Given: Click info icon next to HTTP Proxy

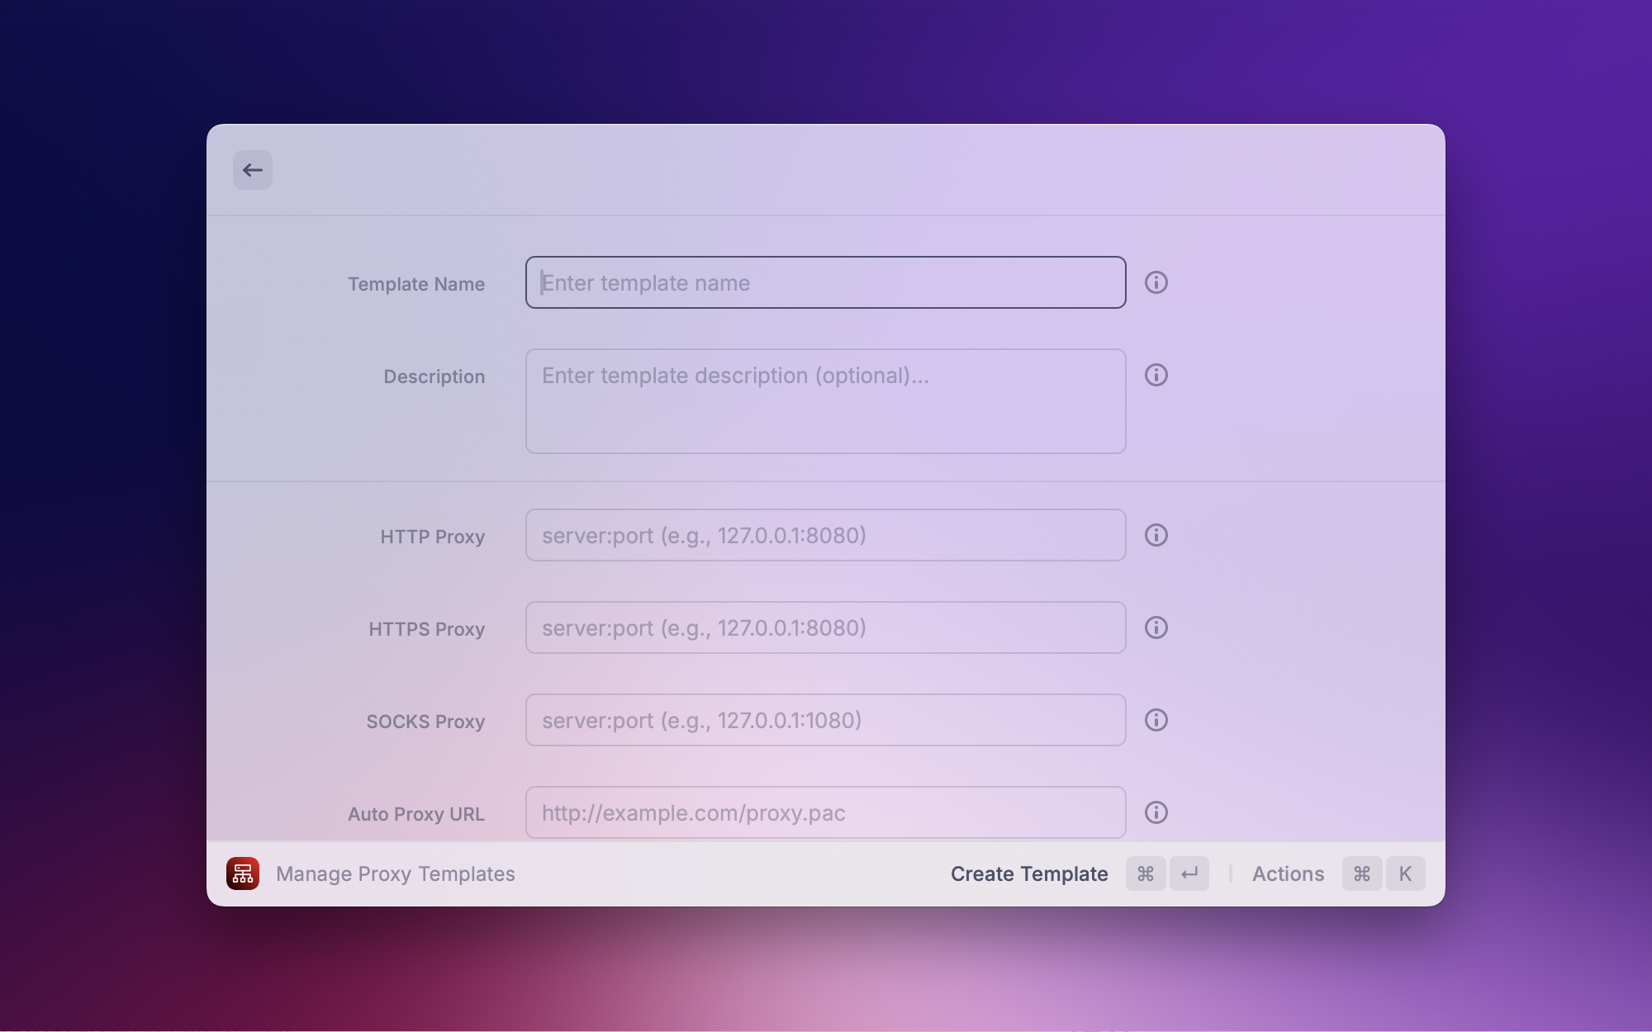Looking at the screenshot, I should pos(1156,535).
